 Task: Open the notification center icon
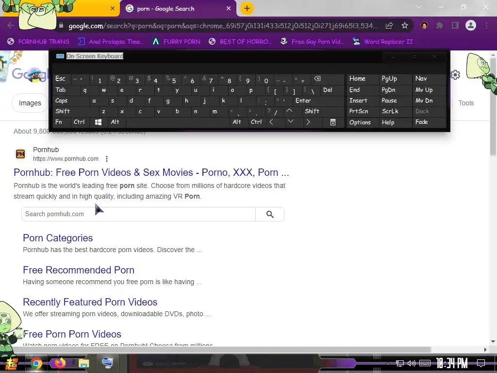click(481, 363)
